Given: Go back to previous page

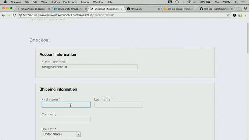Looking at the screenshot, I should point(4,15).
